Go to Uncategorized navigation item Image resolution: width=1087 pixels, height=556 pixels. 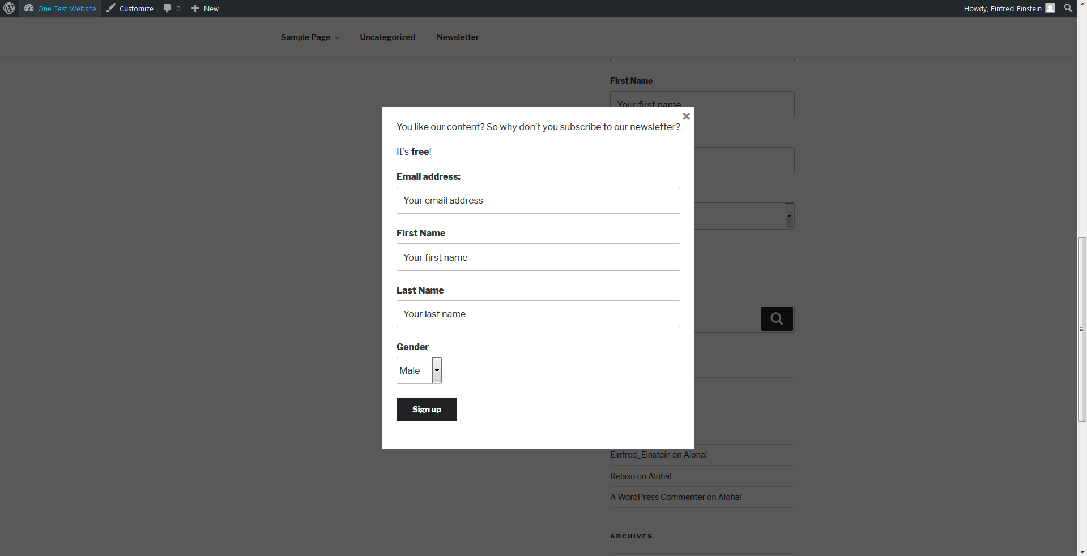pos(387,37)
